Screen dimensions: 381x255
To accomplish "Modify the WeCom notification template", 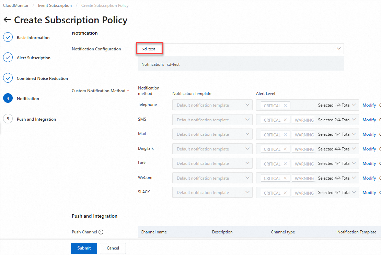I will tap(369, 178).
